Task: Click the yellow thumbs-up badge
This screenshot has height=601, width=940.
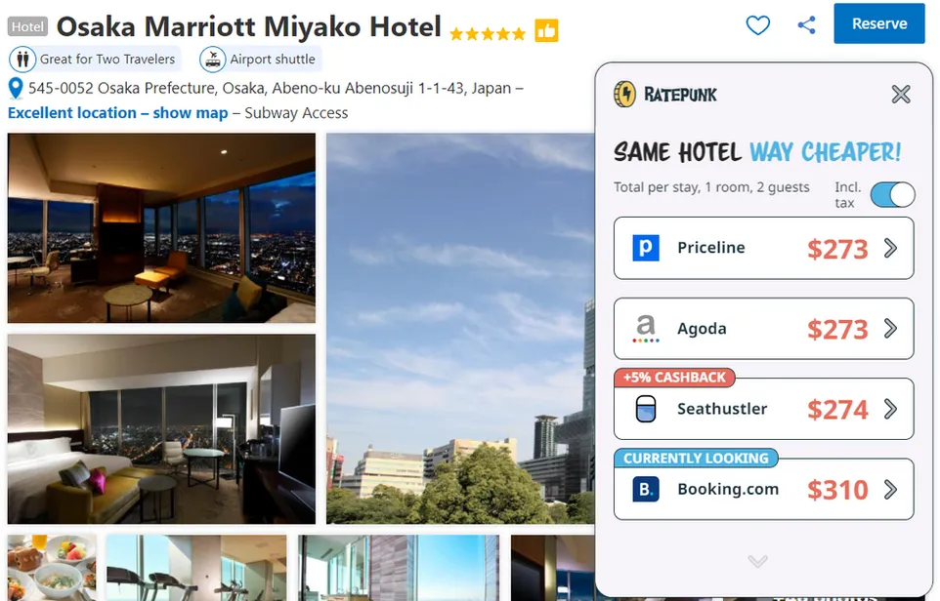Action: tap(547, 30)
